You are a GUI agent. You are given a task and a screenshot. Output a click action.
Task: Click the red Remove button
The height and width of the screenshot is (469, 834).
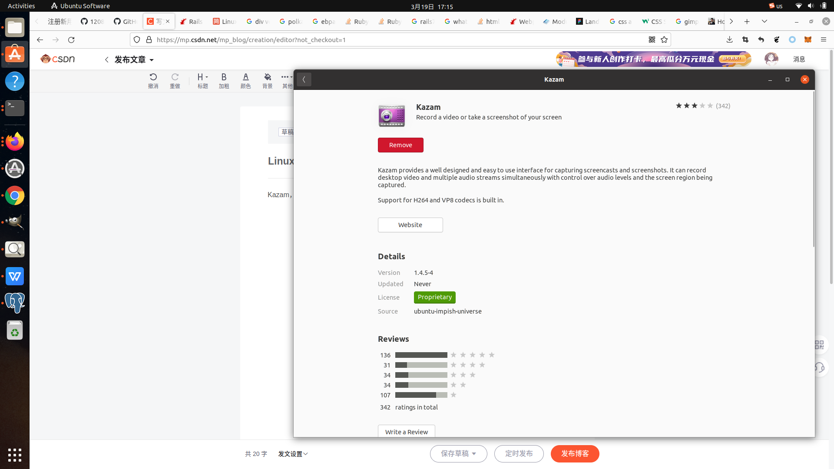pos(400,145)
